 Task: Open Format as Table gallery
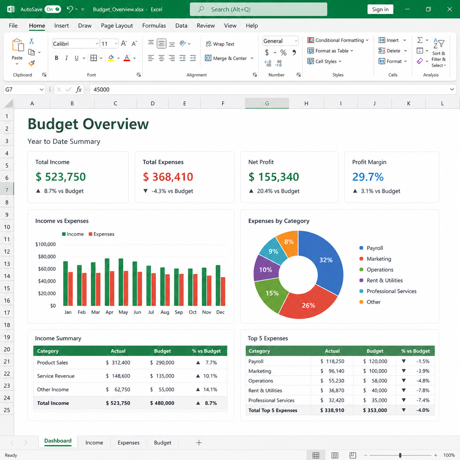pos(330,51)
